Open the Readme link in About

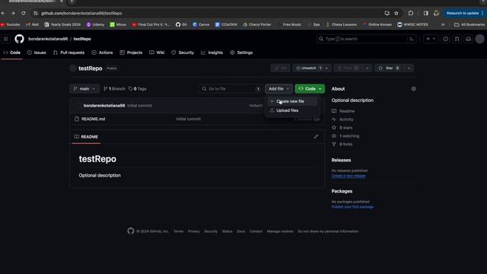click(347, 111)
